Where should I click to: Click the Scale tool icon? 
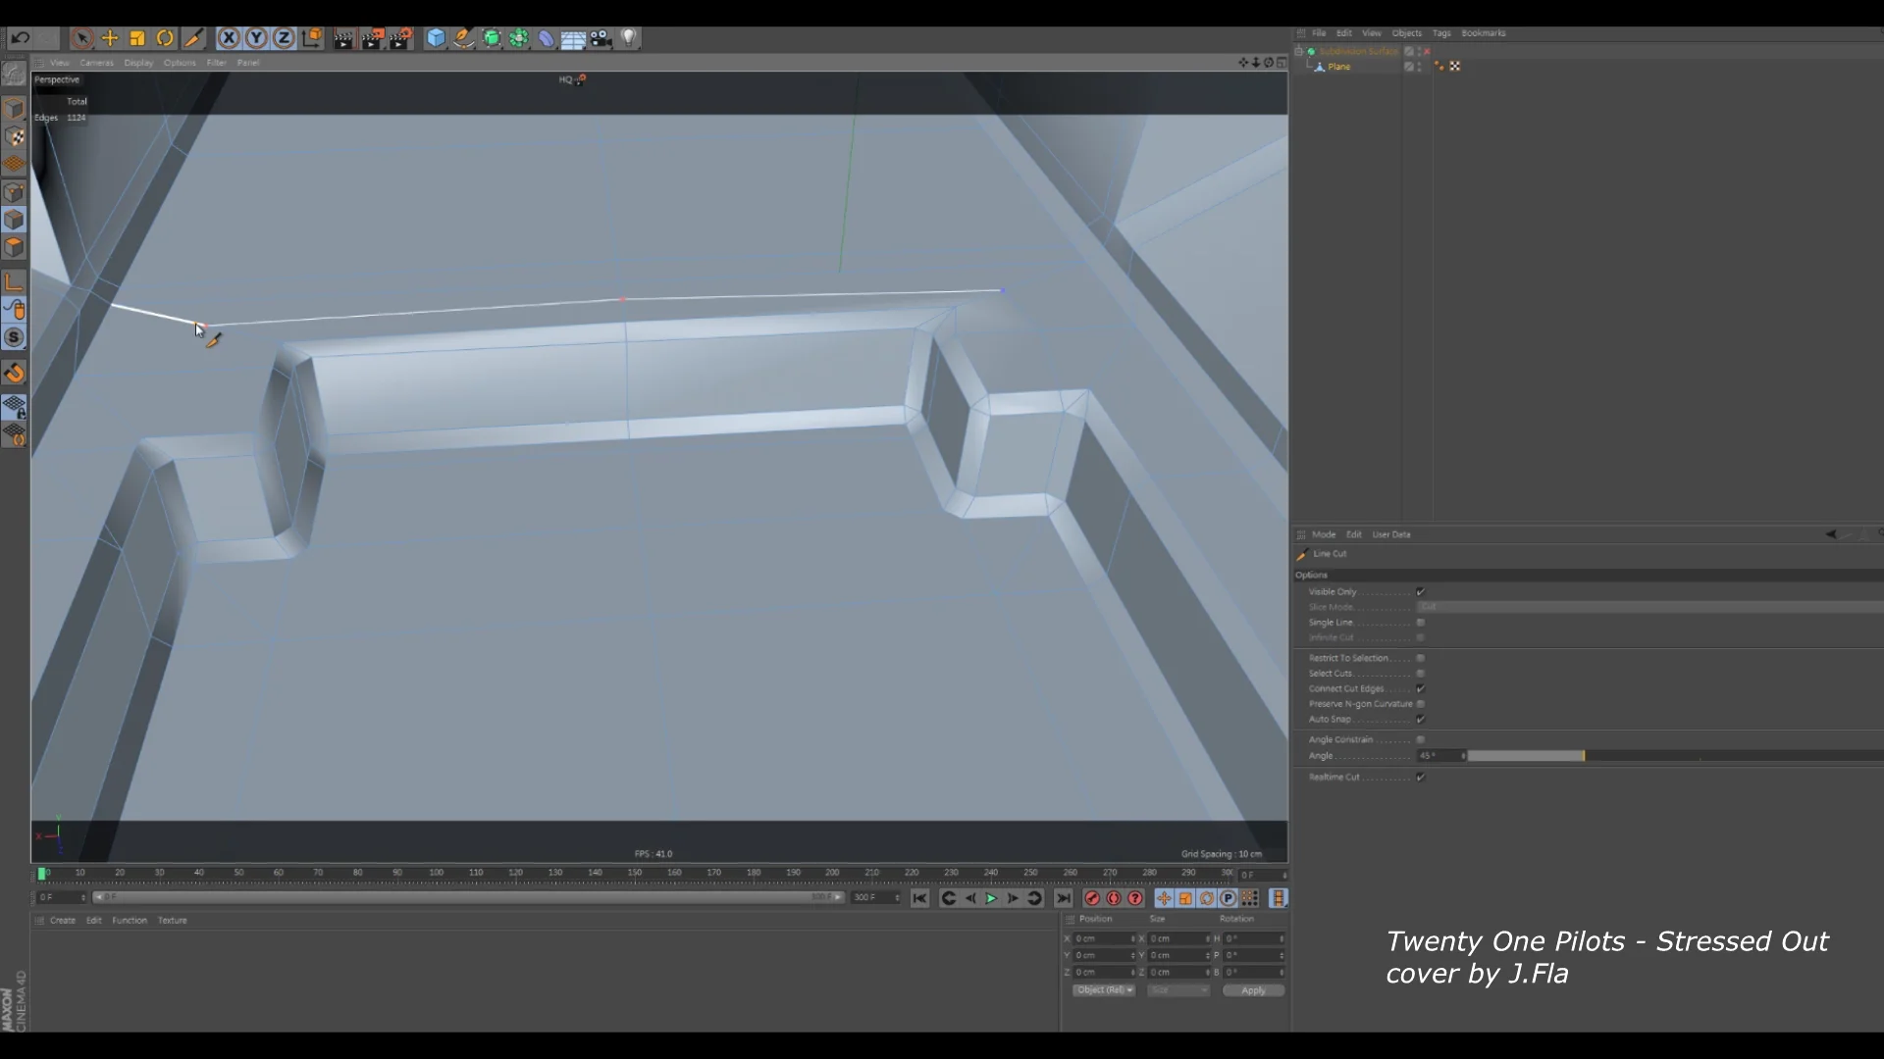(x=137, y=37)
